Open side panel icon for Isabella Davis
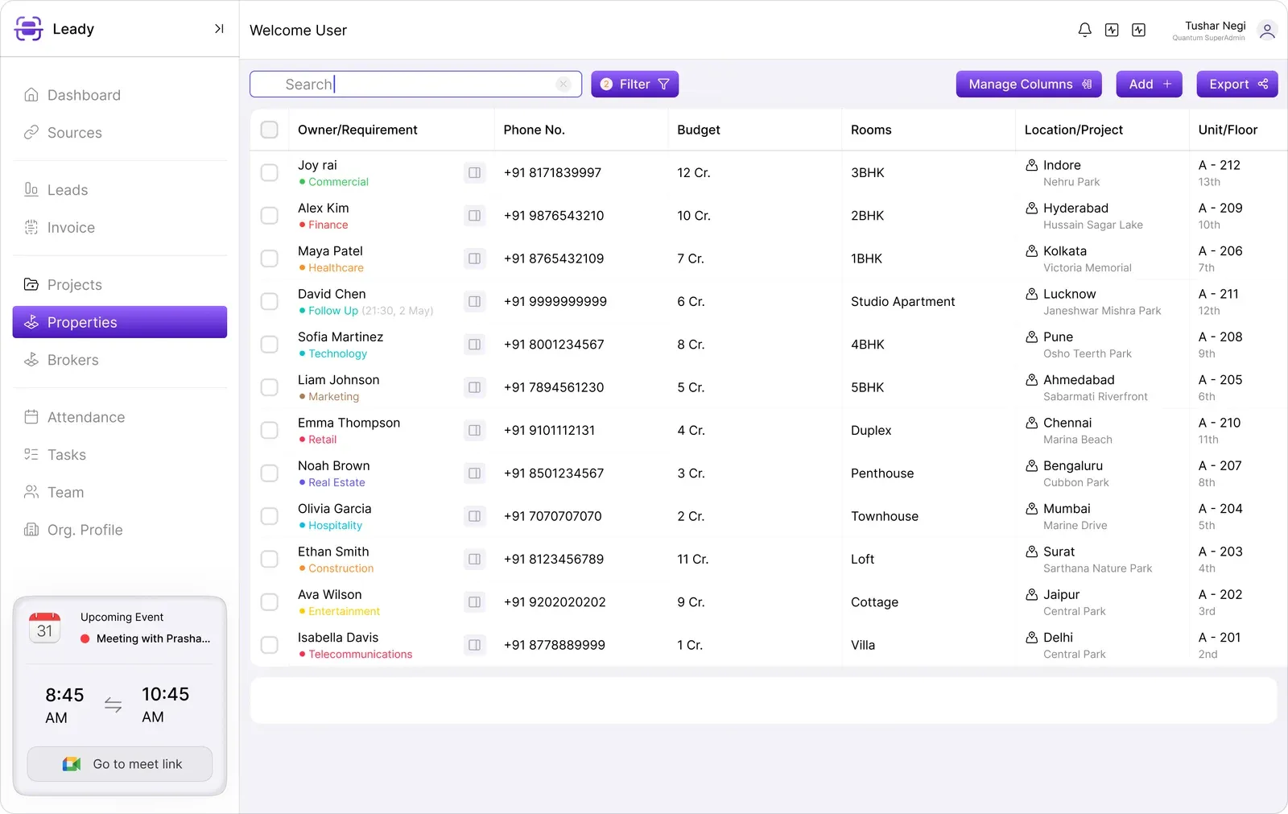1288x814 pixels. [x=475, y=645]
